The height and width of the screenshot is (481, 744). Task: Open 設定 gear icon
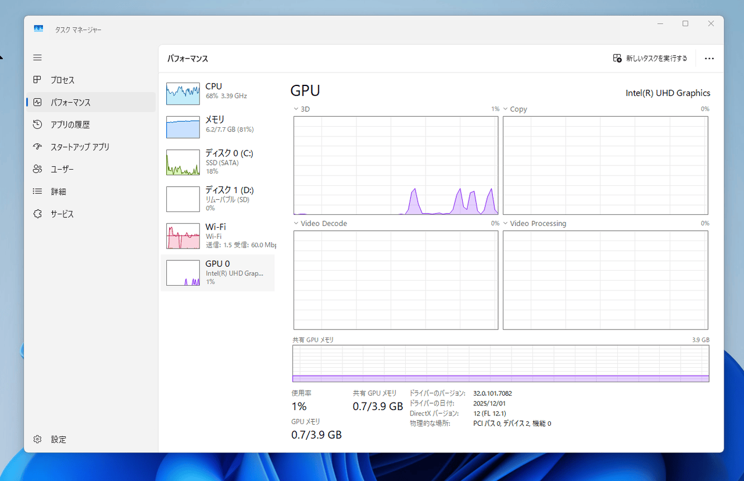[x=38, y=439]
